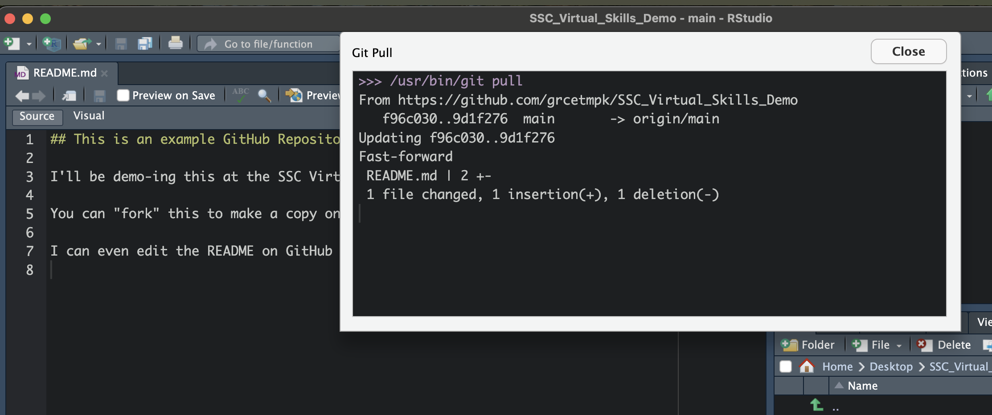Open the recent files dropdown arrow
Image resolution: width=992 pixels, height=415 pixels.
point(98,44)
